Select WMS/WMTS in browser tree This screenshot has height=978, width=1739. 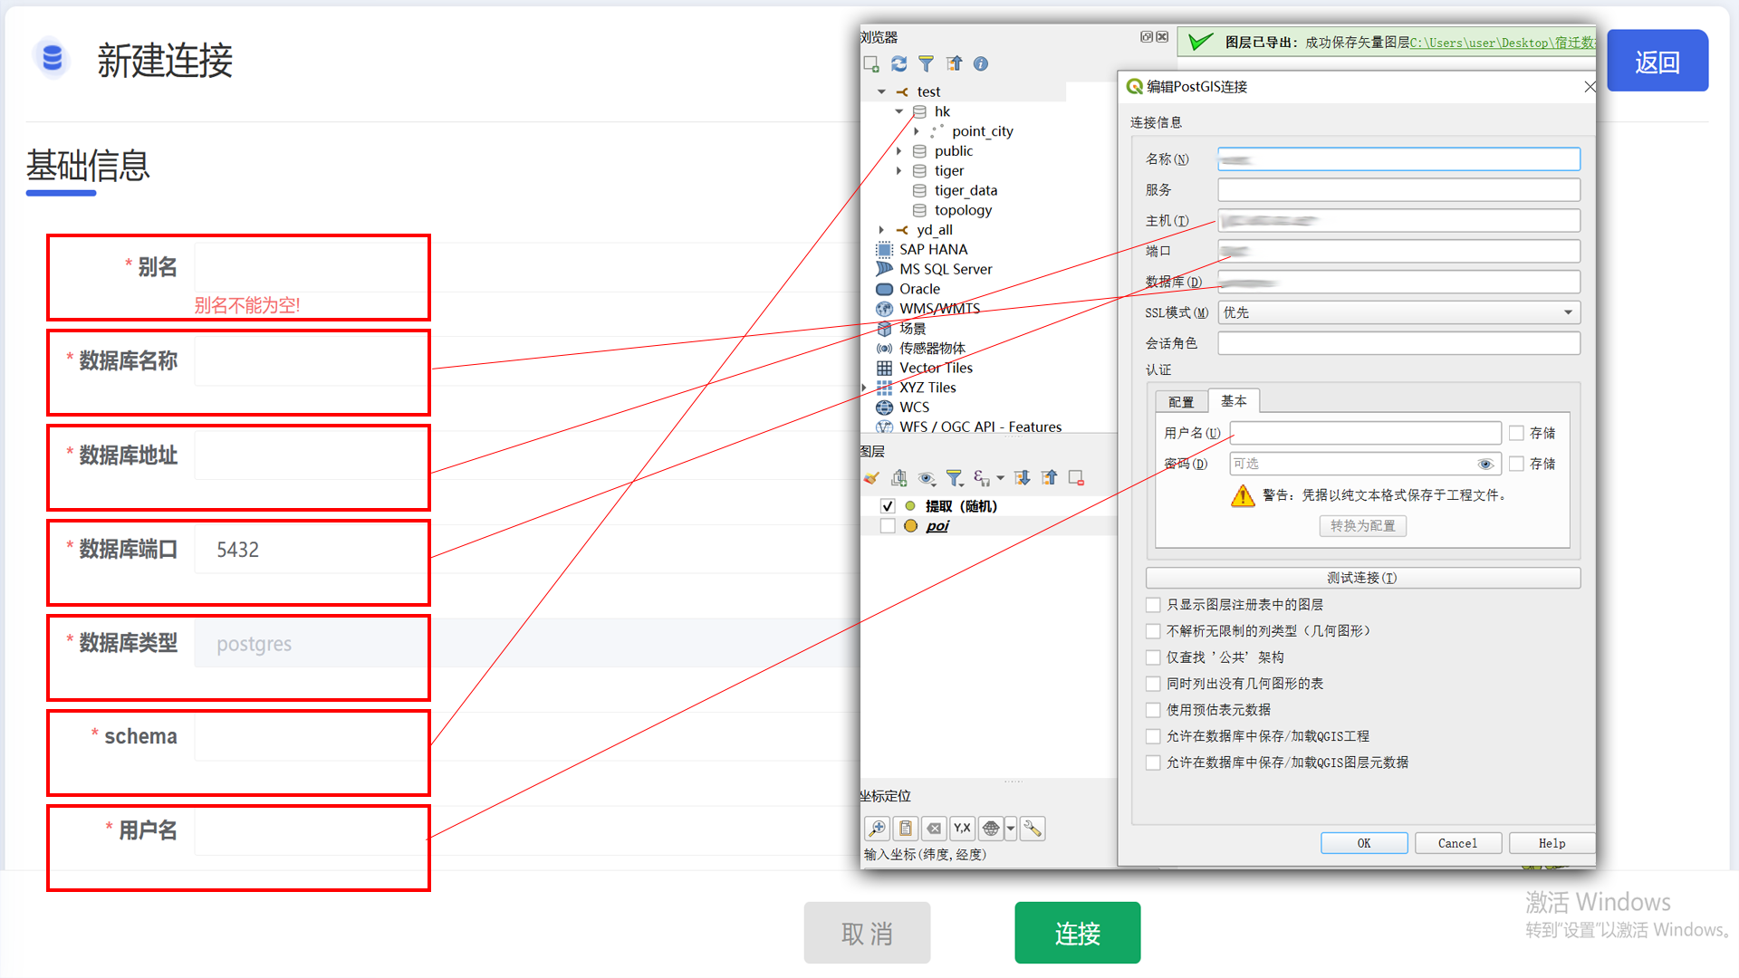pos(939,309)
